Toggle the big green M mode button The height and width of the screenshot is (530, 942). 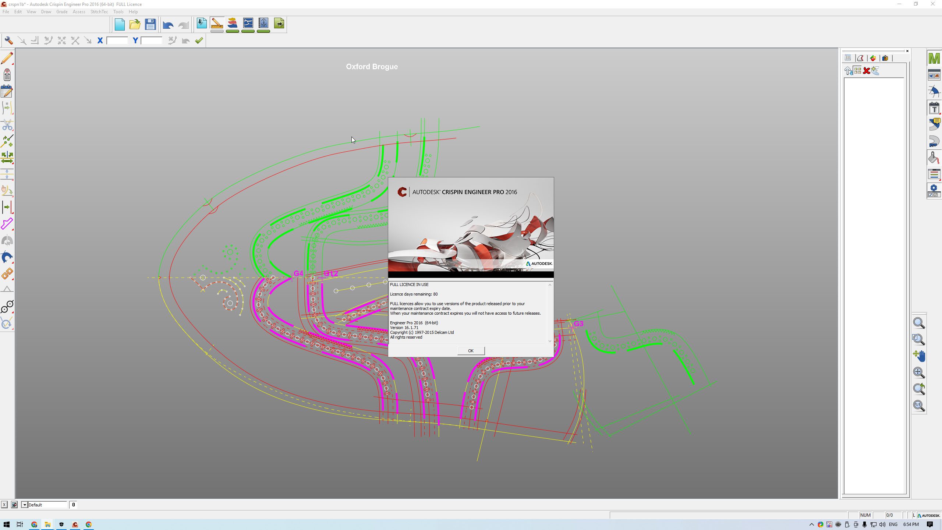[x=934, y=58]
